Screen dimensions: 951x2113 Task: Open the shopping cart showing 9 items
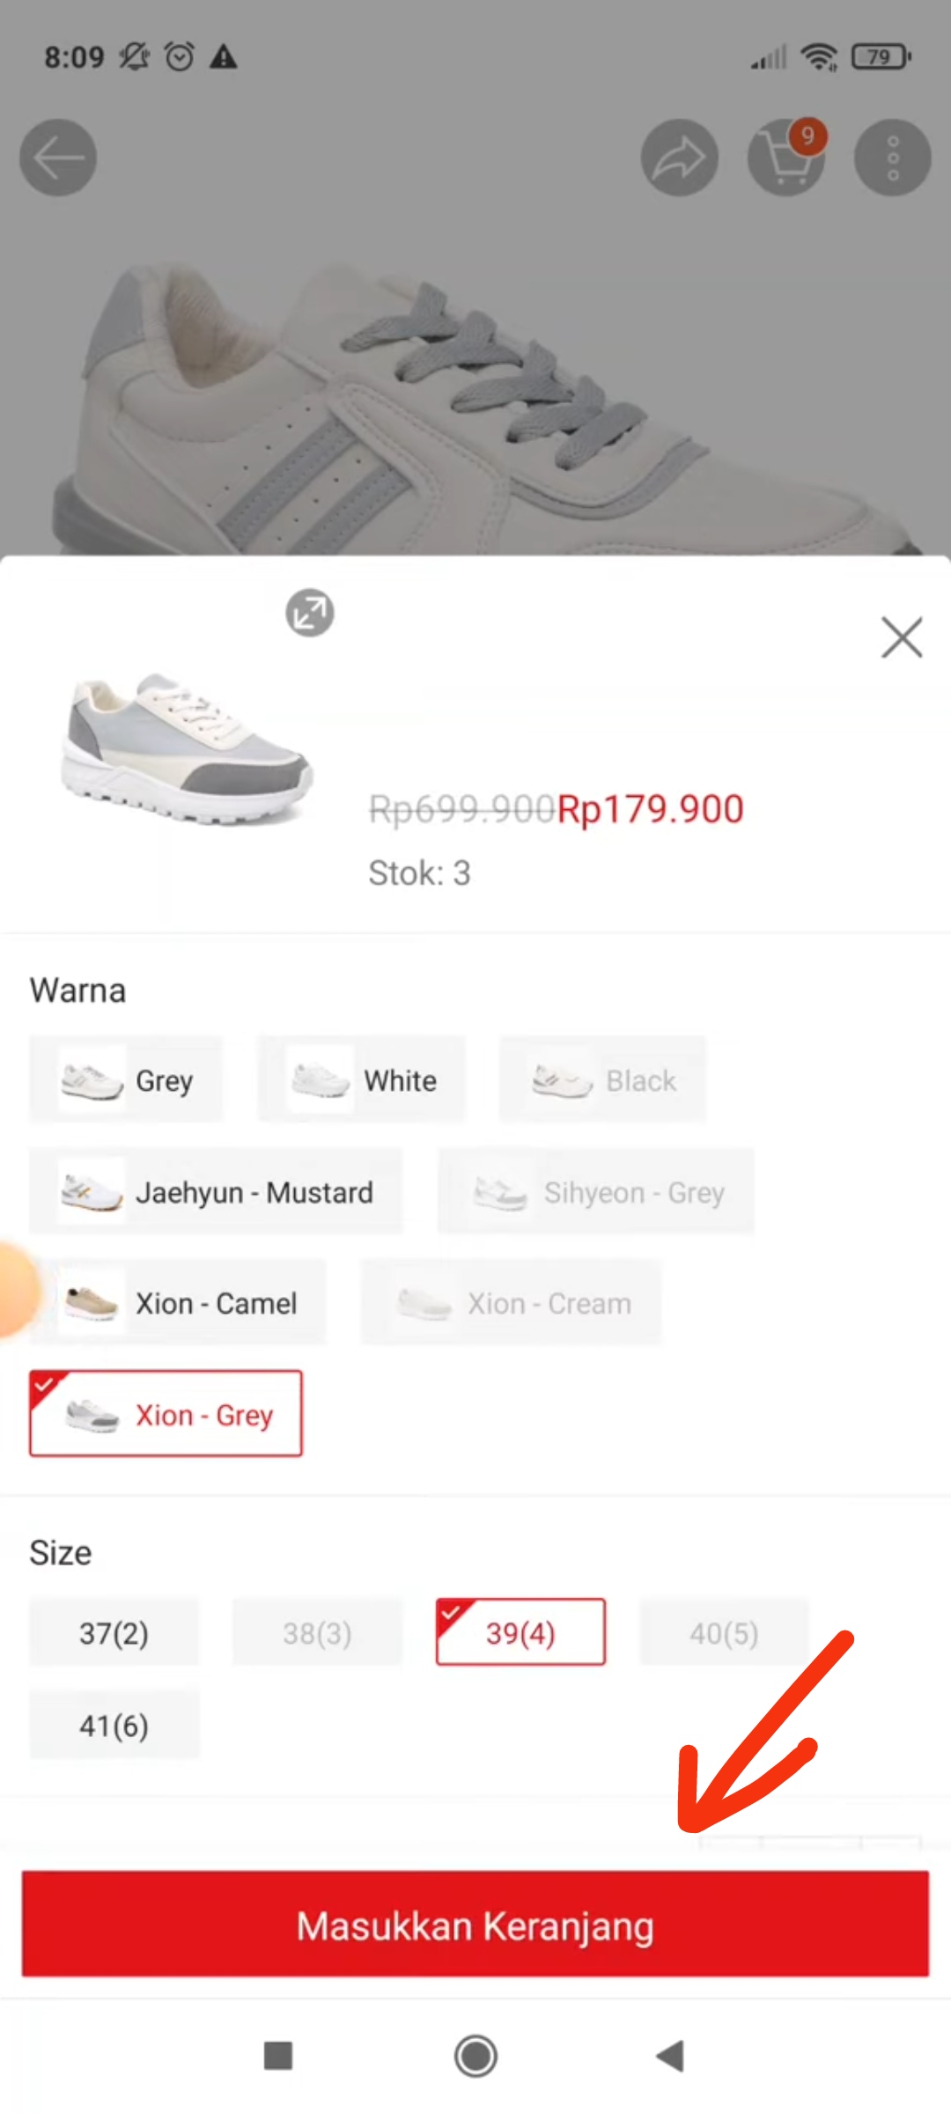(x=785, y=157)
